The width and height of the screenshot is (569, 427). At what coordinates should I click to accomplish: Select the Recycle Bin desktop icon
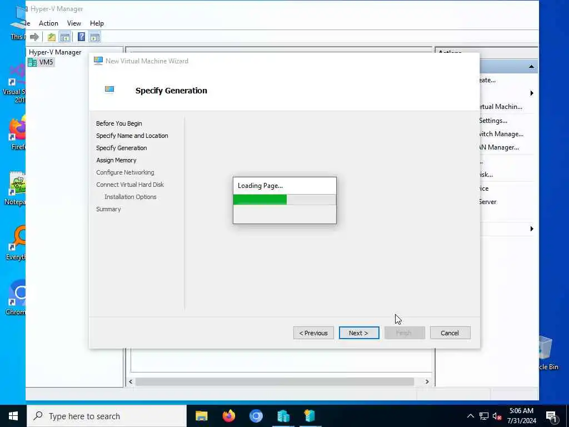point(548,352)
